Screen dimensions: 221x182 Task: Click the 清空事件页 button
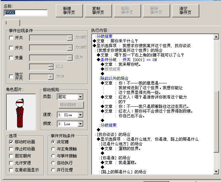186,11
